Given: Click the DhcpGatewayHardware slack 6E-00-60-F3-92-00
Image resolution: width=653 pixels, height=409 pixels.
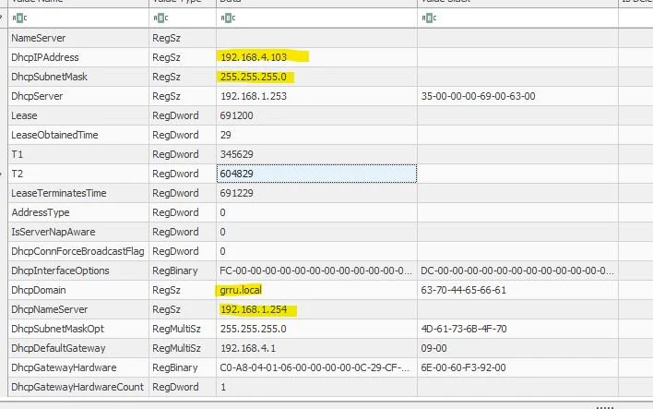Looking at the screenshot, I should (x=463, y=367).
